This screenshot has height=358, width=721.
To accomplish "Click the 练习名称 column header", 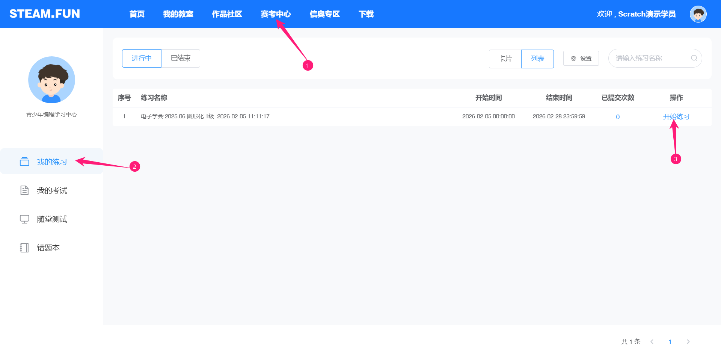I will (154, 98).
